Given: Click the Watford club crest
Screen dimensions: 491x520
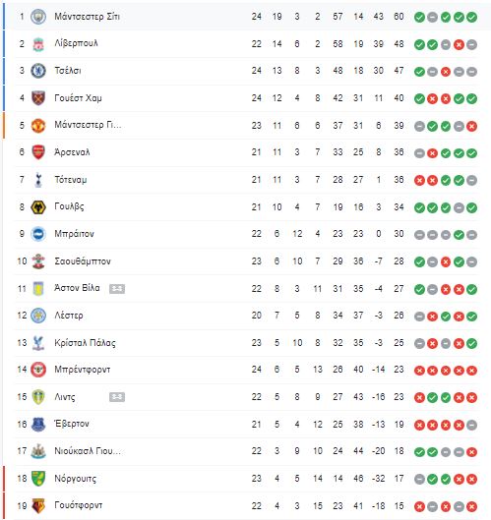Looking at the screenshot, I should pos(38,505).
